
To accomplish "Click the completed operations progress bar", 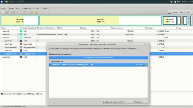I will click(98, 58).
